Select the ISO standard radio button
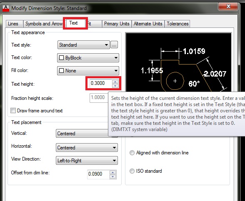The height and width of the screenshot is (201, 245). (132, 171)
